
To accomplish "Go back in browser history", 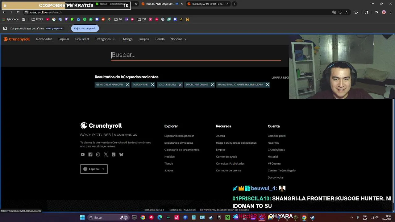I will tap(4, 12).
